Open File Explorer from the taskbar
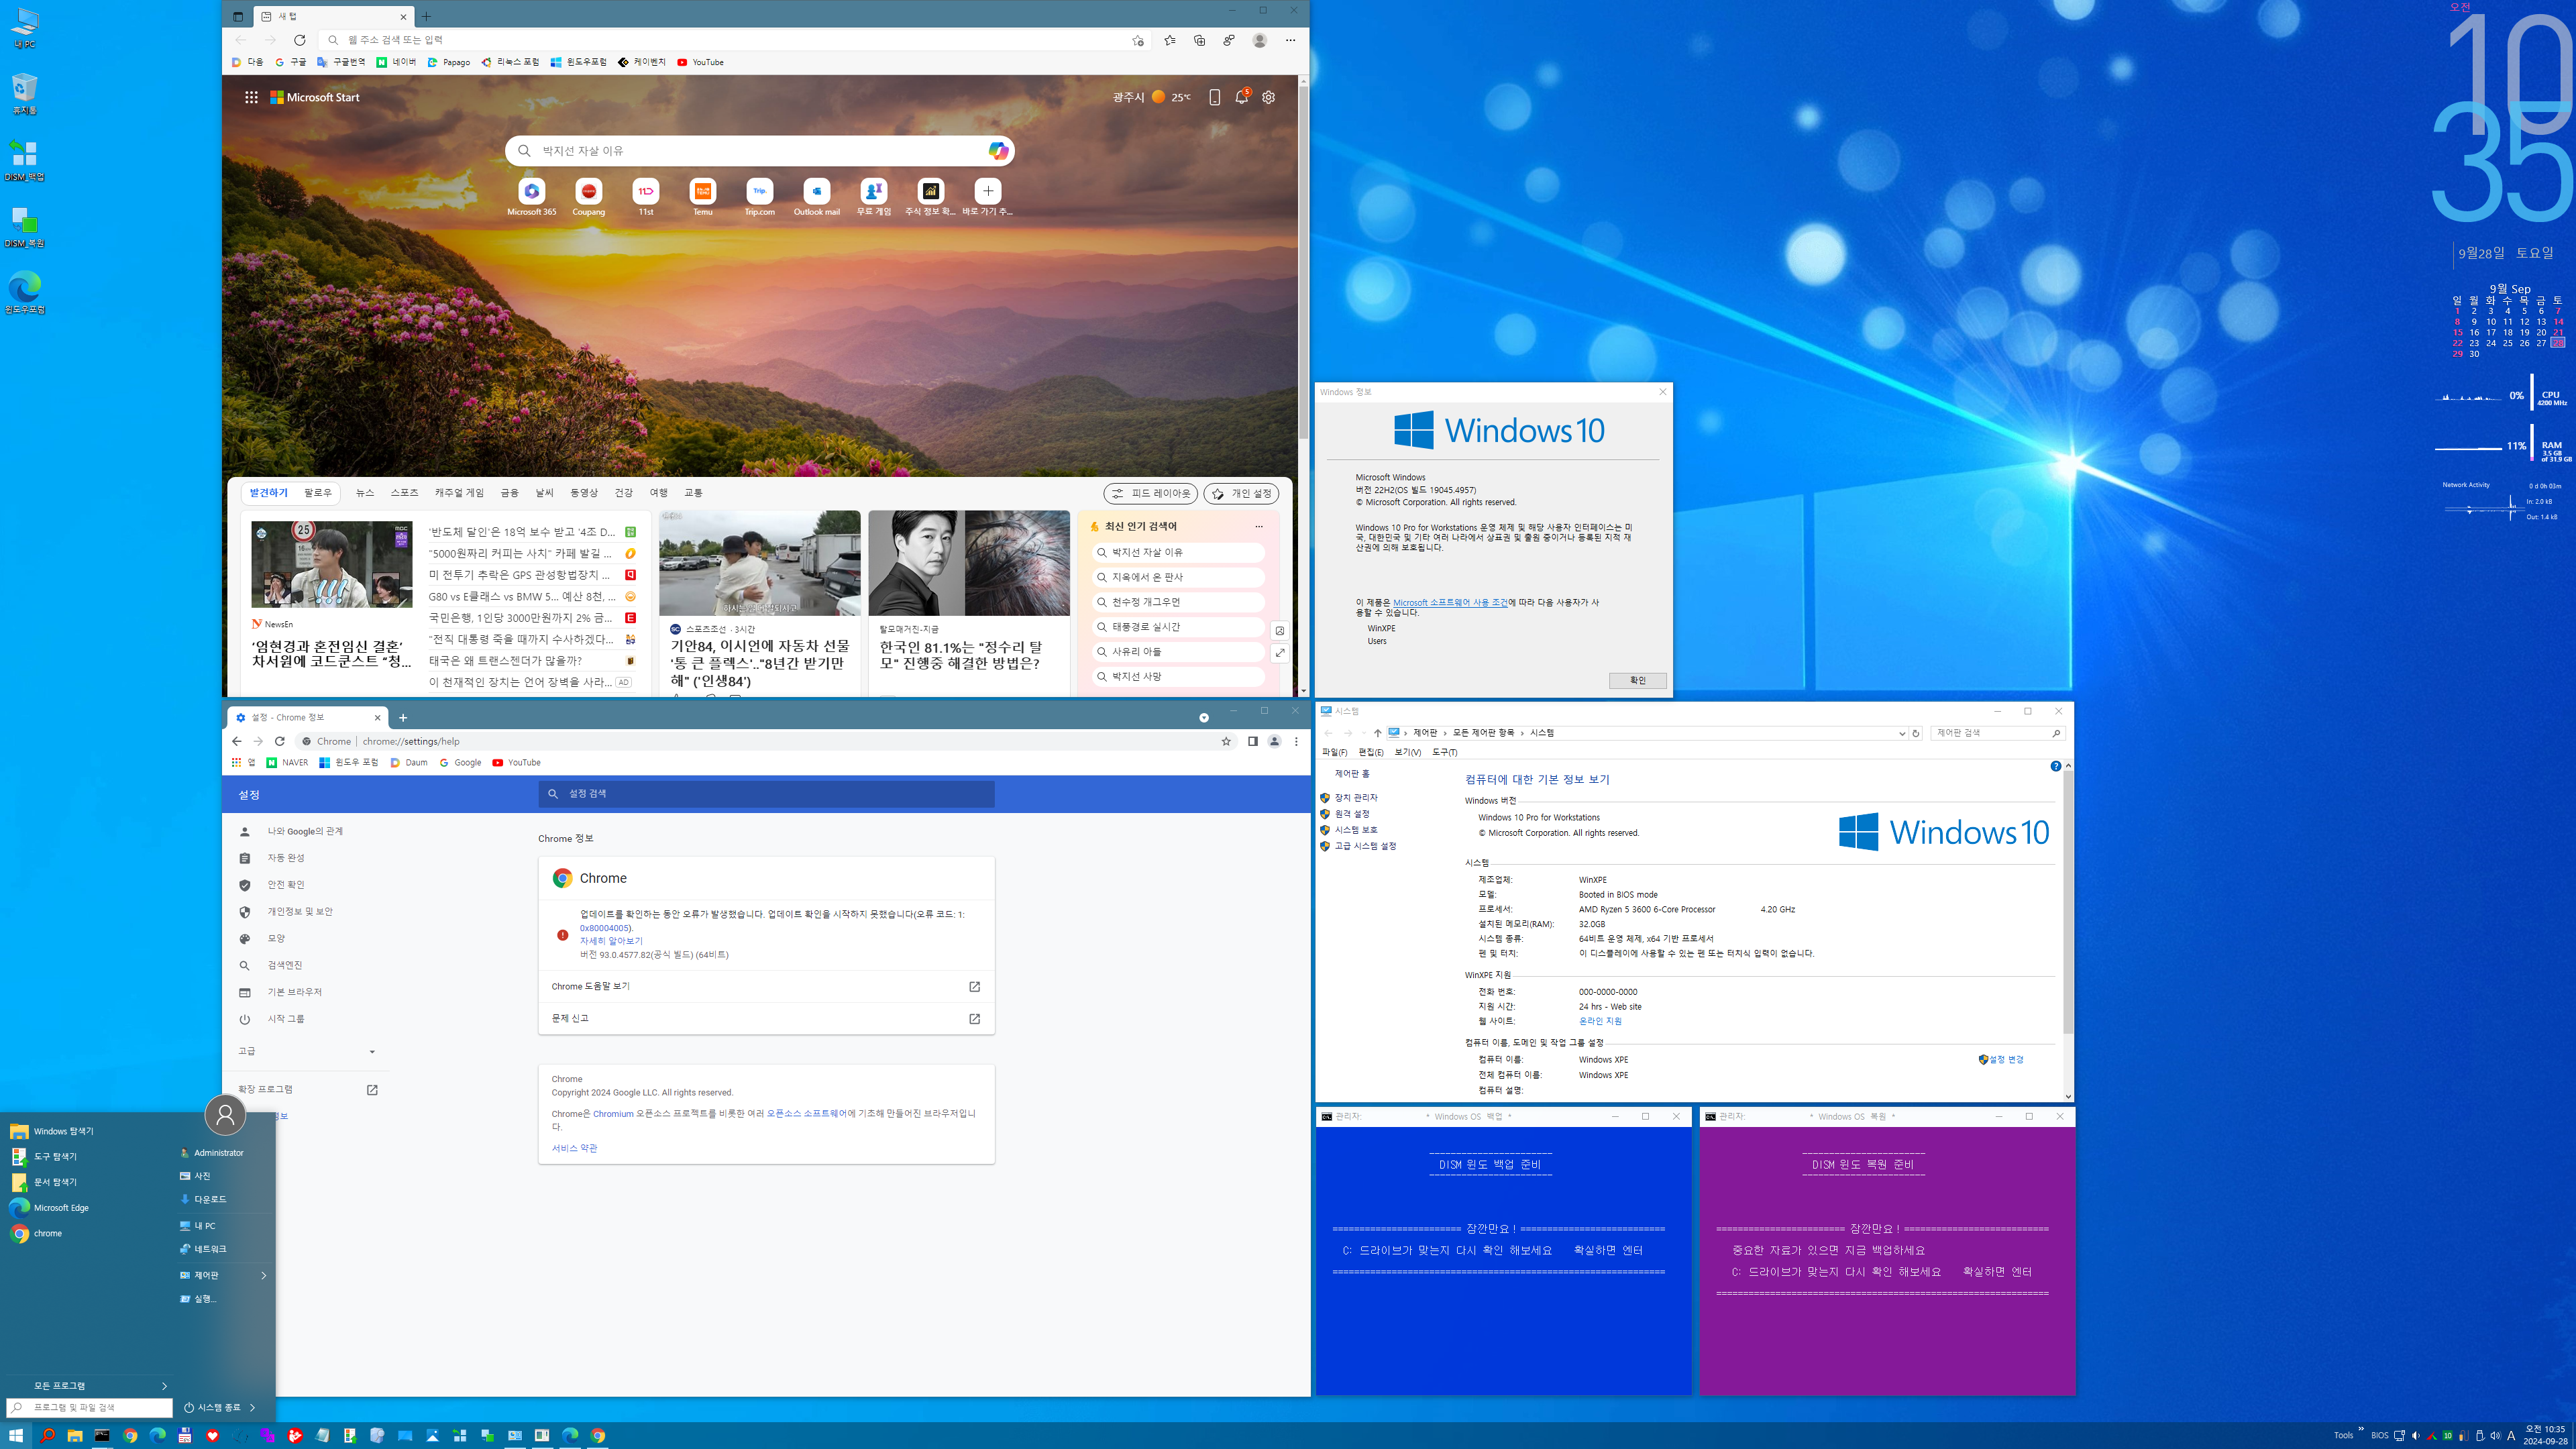2576x1449 pixels. pos(74,1435)
